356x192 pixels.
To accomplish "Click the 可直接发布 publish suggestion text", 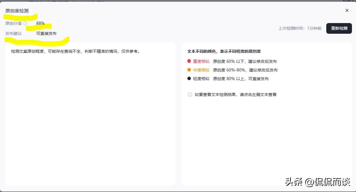I will click(x=46, y=33).
